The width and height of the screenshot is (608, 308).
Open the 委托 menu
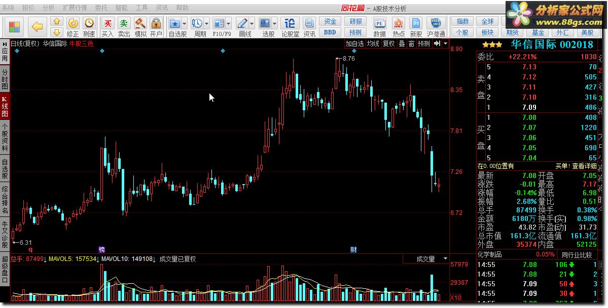(x=101, y=8)
